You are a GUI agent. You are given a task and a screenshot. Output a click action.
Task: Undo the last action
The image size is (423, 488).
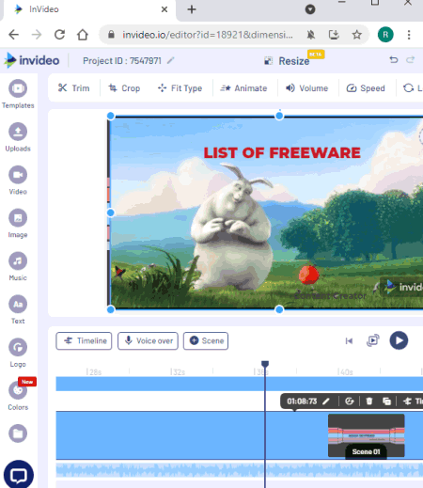(x=394, y=59)
